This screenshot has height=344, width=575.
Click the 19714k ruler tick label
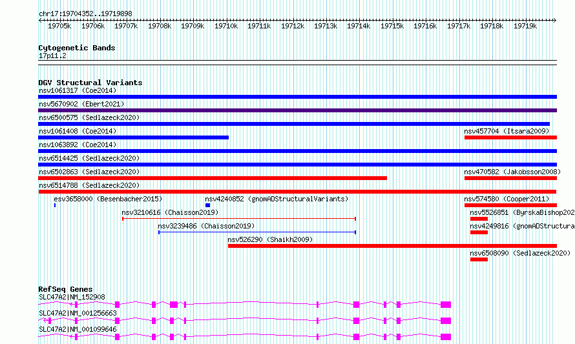click(359, 26)
